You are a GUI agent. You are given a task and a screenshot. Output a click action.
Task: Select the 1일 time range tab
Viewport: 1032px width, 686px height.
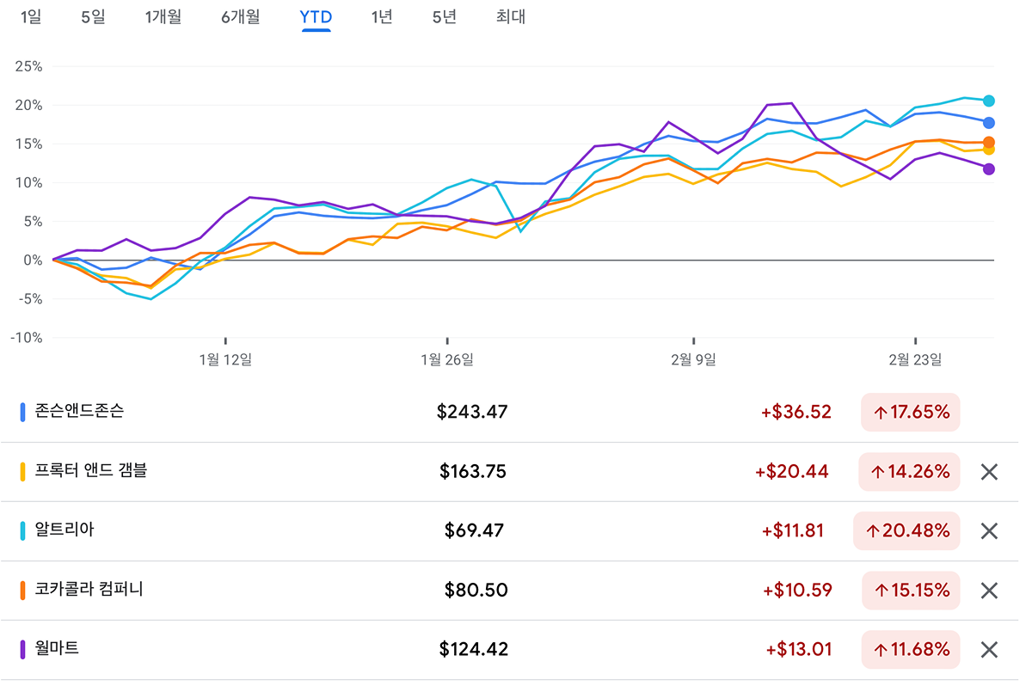click(31, 17)
